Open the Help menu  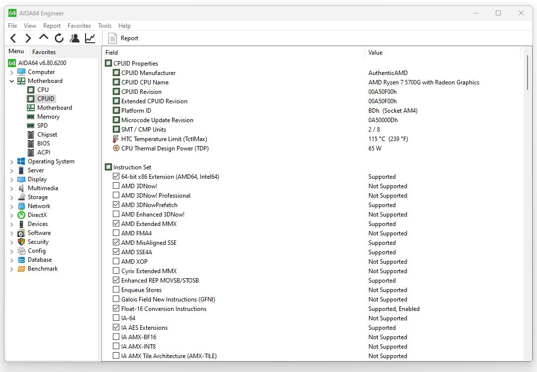point(124,26)
